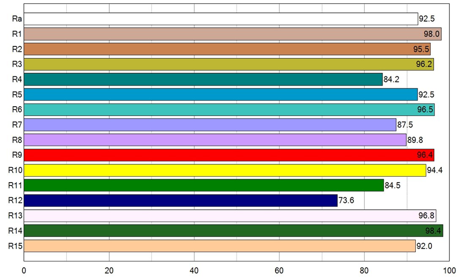
Task: Click the 84.5 value label
Action: pyautogui.click(x=392, y=185)
